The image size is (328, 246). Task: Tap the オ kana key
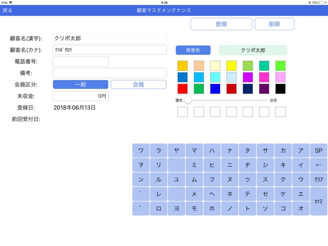coord(301,208)
